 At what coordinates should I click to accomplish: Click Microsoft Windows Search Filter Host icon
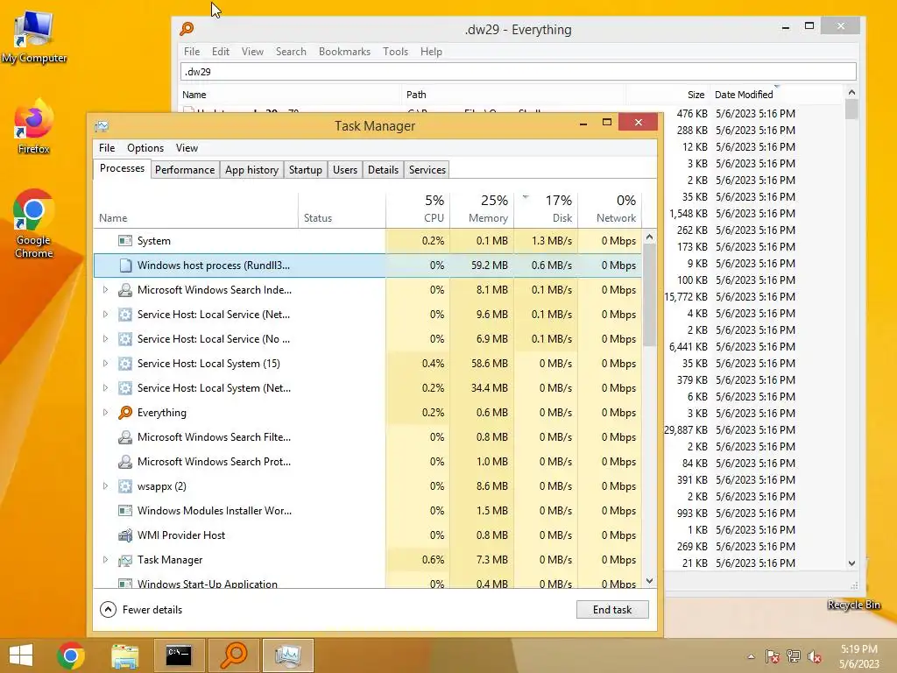(x=124, y=437)
